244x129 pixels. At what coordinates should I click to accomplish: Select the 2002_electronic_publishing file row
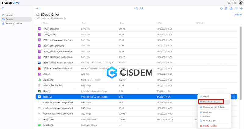(58, 57)
